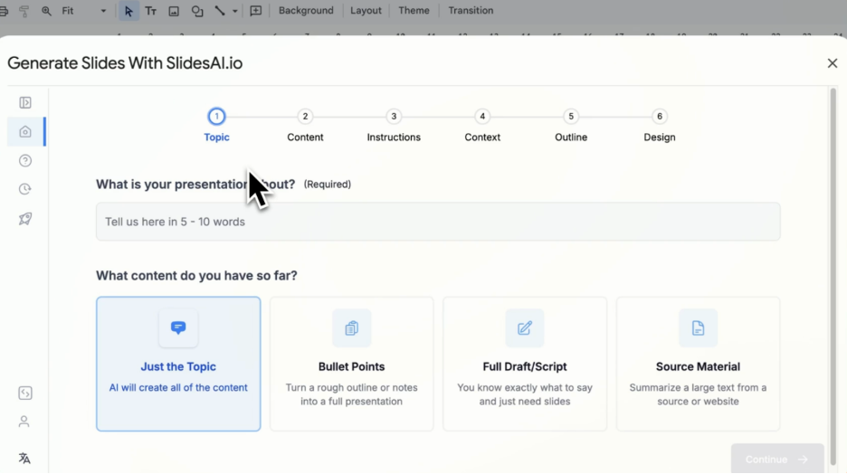Viewport: 847px width, 474px height.
Task: Go to step 2 Content
Action: [x=305, y=125]
